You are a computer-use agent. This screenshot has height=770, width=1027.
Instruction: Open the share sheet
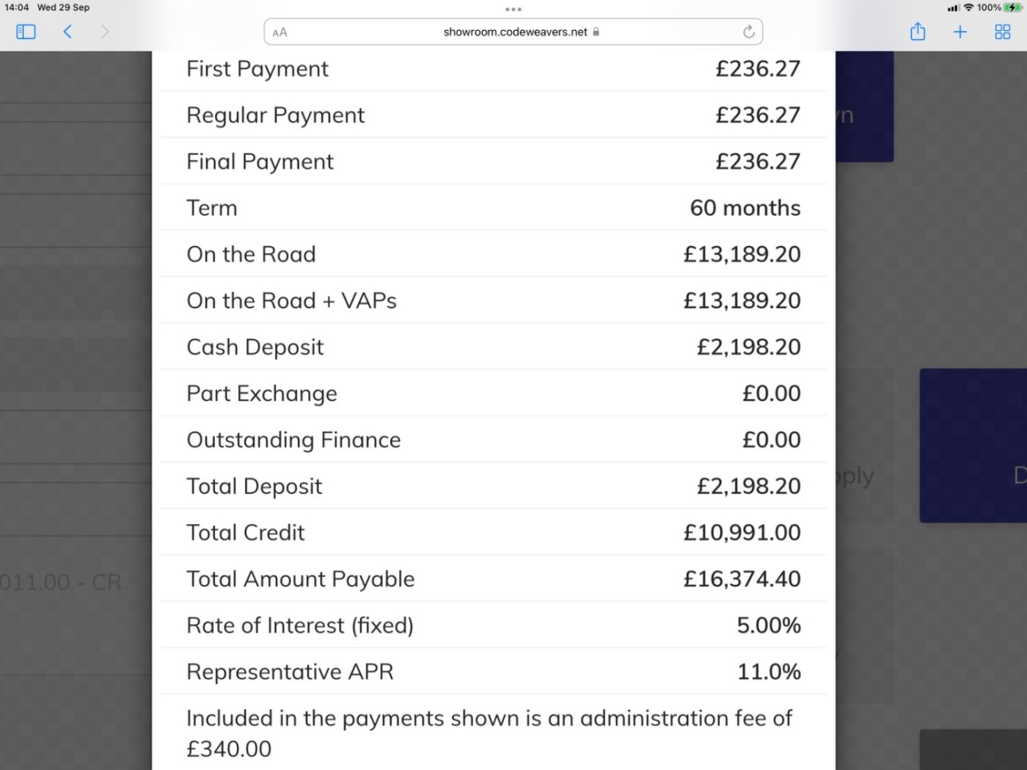pos(918,32)
